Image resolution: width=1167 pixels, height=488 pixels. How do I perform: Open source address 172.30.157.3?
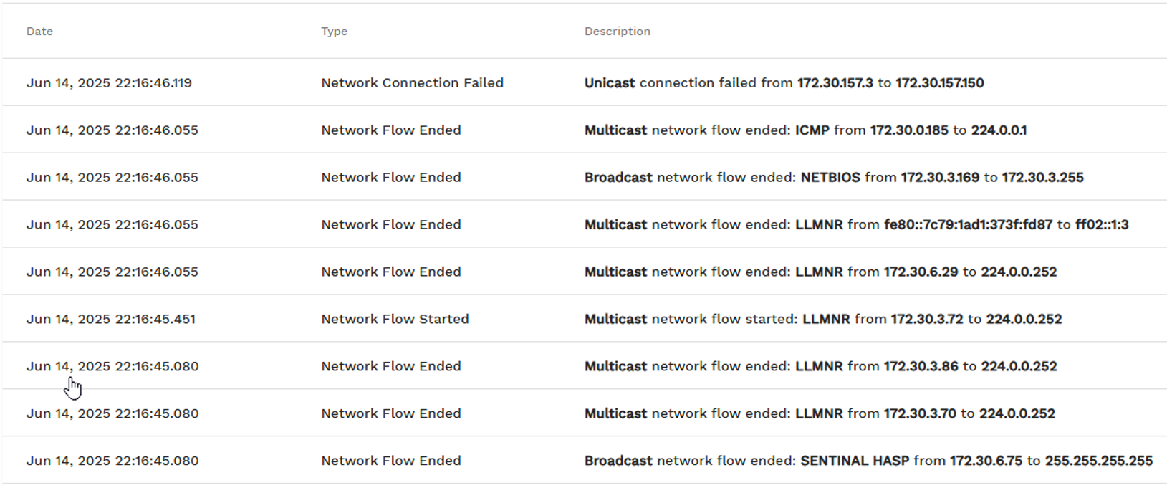(x=835, y=83)
